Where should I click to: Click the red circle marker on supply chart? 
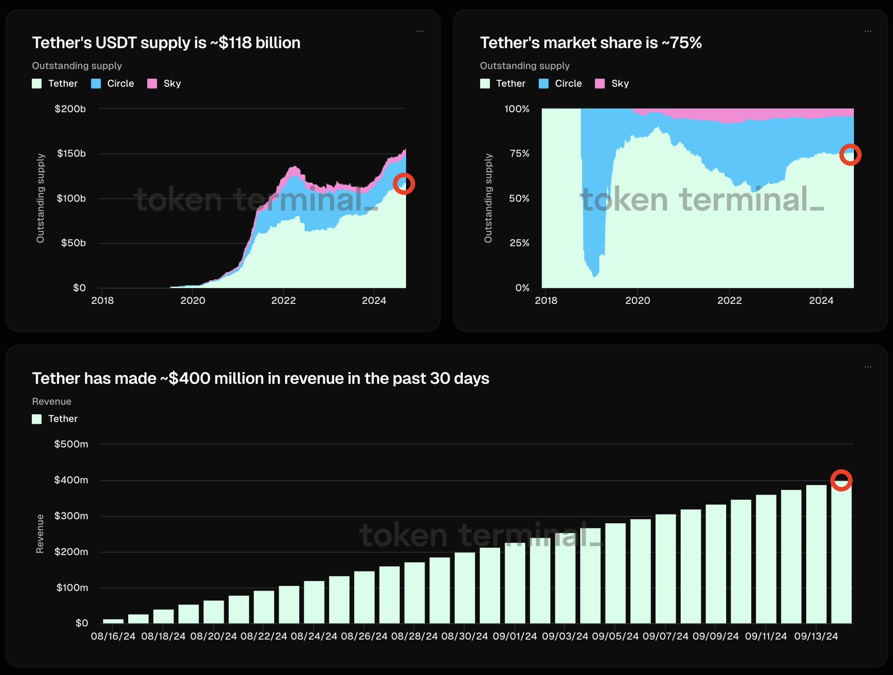[404, 184]
